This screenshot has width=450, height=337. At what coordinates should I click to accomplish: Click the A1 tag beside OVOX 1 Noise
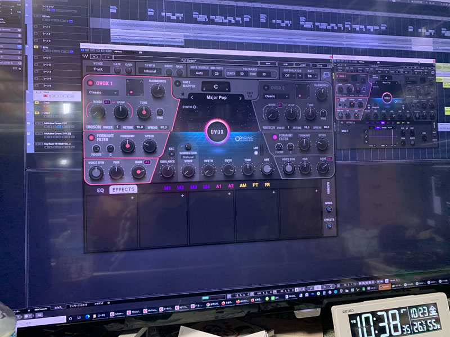(107, 102)
